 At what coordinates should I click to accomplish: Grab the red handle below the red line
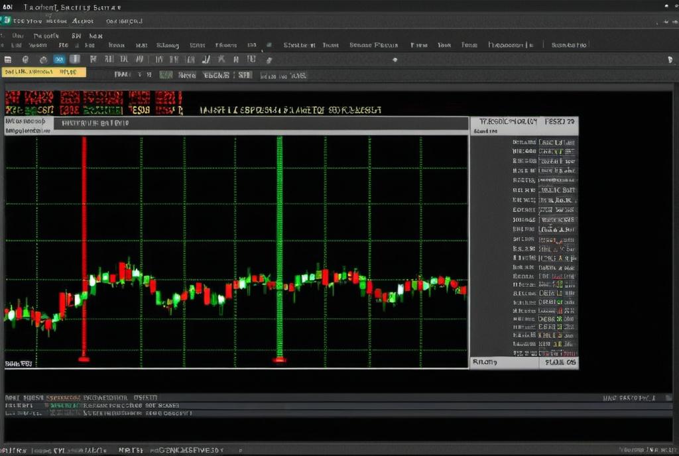tap(84, 359)
